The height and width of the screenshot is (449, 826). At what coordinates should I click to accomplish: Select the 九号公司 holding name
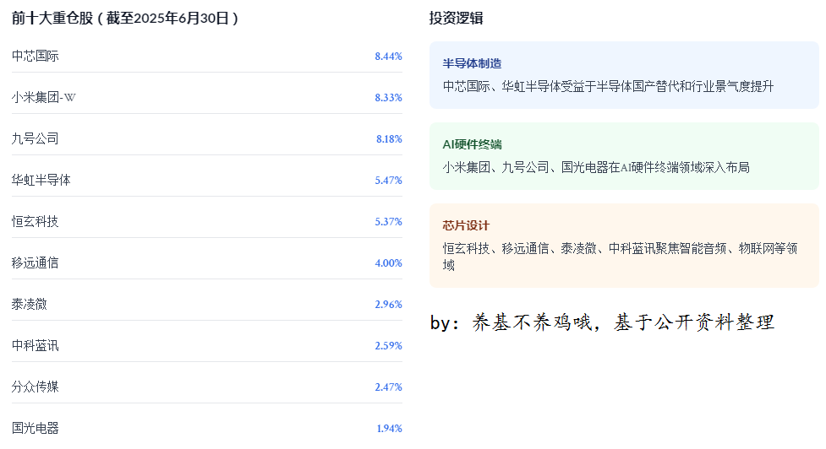(x=36, y=138)
